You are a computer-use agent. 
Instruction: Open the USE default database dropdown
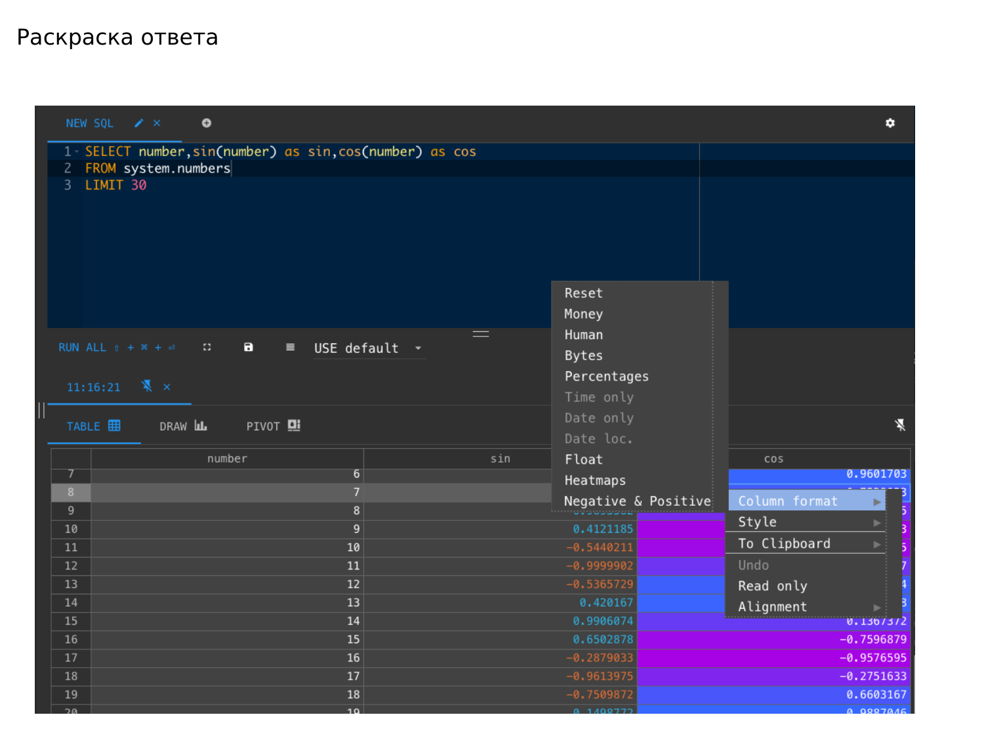coord(368,348)
